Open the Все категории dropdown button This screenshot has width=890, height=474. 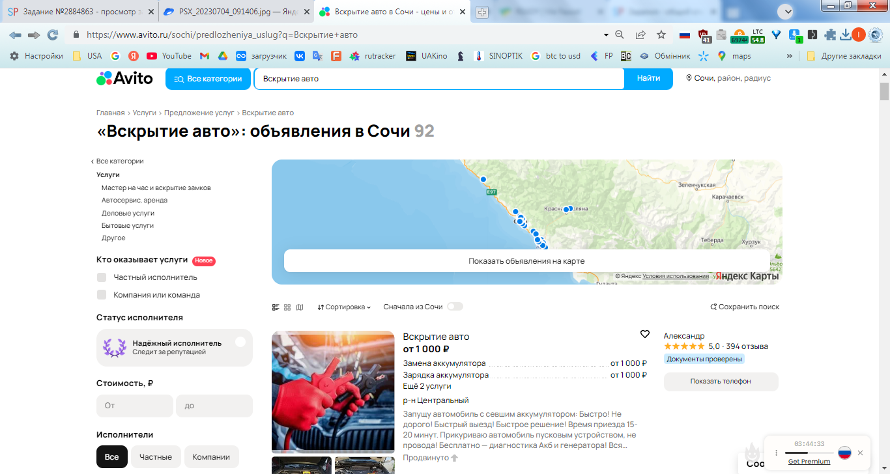pos(208,78)
